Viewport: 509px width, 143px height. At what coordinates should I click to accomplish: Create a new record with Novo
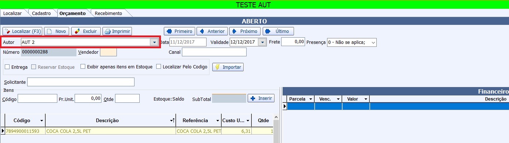pyautogui.click(x=57, y=31)
